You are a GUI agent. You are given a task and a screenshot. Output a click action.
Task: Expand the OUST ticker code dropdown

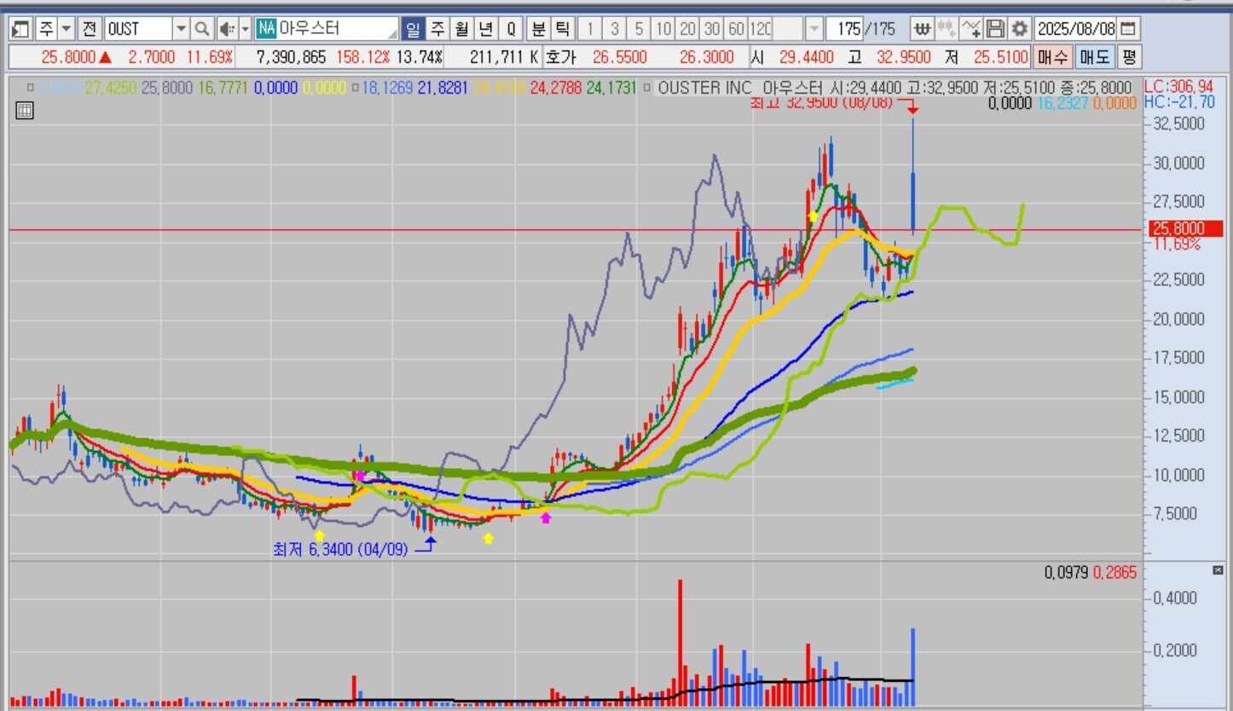coord(181,29)
